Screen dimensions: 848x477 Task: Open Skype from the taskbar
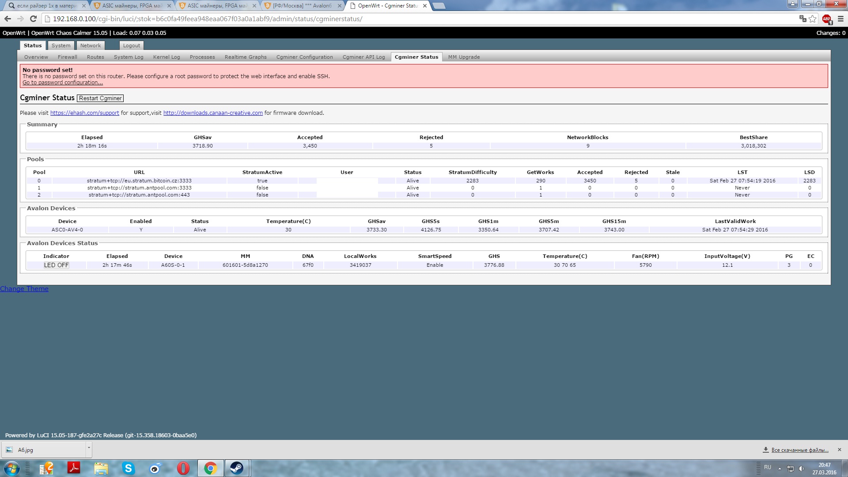pos(129,468)
